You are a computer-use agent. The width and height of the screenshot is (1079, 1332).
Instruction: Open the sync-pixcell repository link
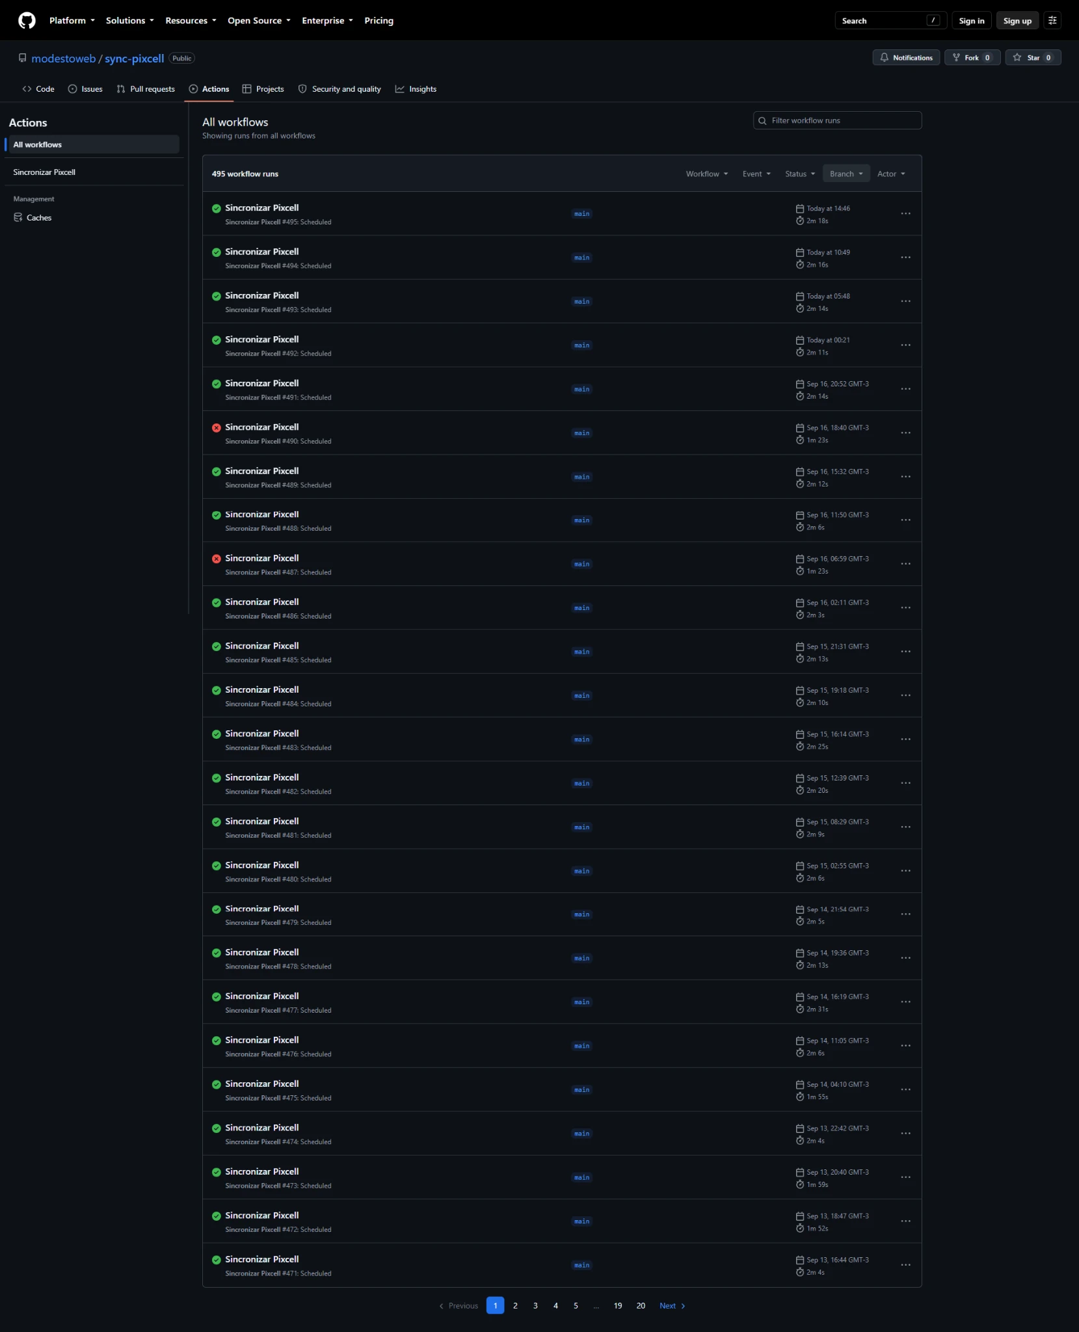point(134,59)
